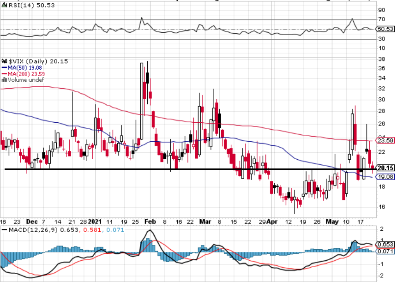The image size is (397, 282).
Task: Select the Apr date axis label
Action: pos(272,222)
